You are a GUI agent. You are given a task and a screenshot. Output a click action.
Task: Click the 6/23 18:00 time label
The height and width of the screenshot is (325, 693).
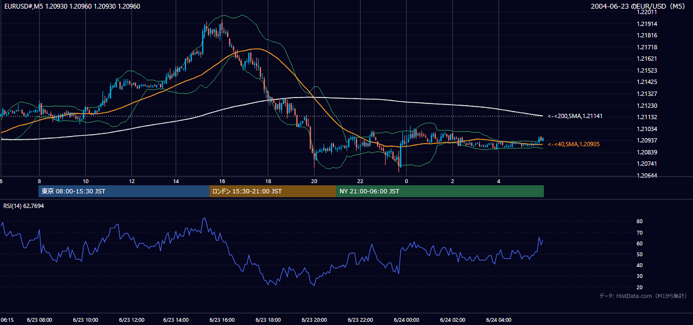click(x=268, y=320)
